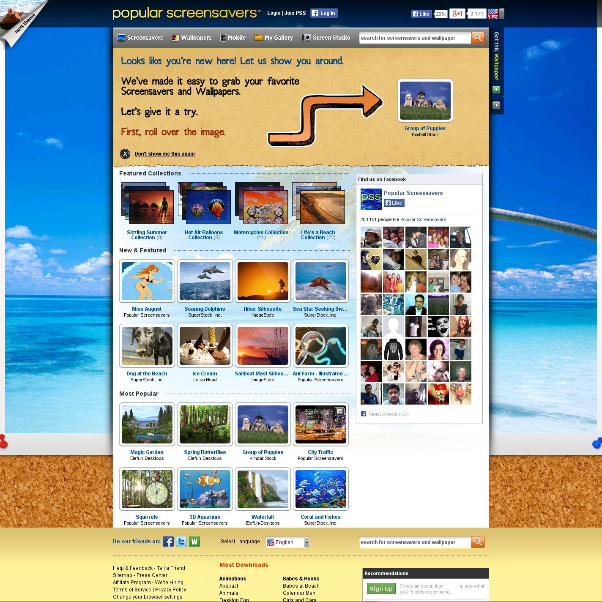
Task: Click the Join PSS link
Action: [x=295, y=13]
